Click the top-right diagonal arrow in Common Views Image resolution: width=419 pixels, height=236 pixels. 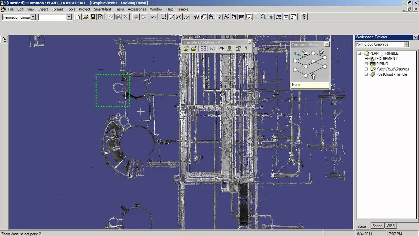click(x=321, y=52)
